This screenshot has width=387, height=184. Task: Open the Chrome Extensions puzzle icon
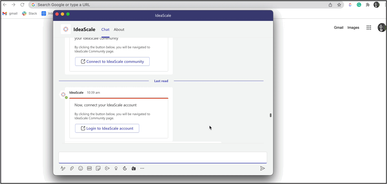point(368,5)
